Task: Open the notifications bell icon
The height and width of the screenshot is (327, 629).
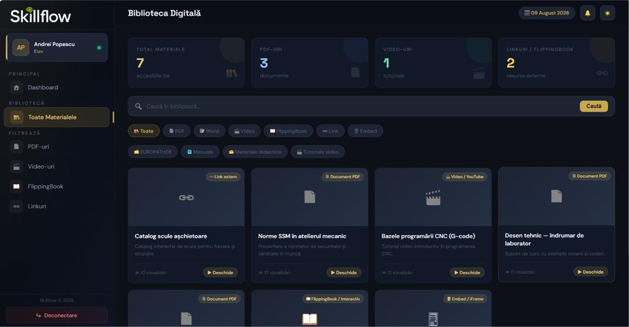Action: (587, 13)
